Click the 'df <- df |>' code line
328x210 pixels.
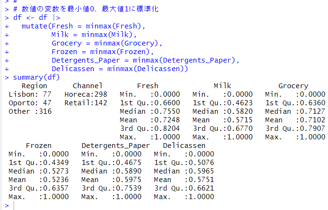(x=36, y=18)
